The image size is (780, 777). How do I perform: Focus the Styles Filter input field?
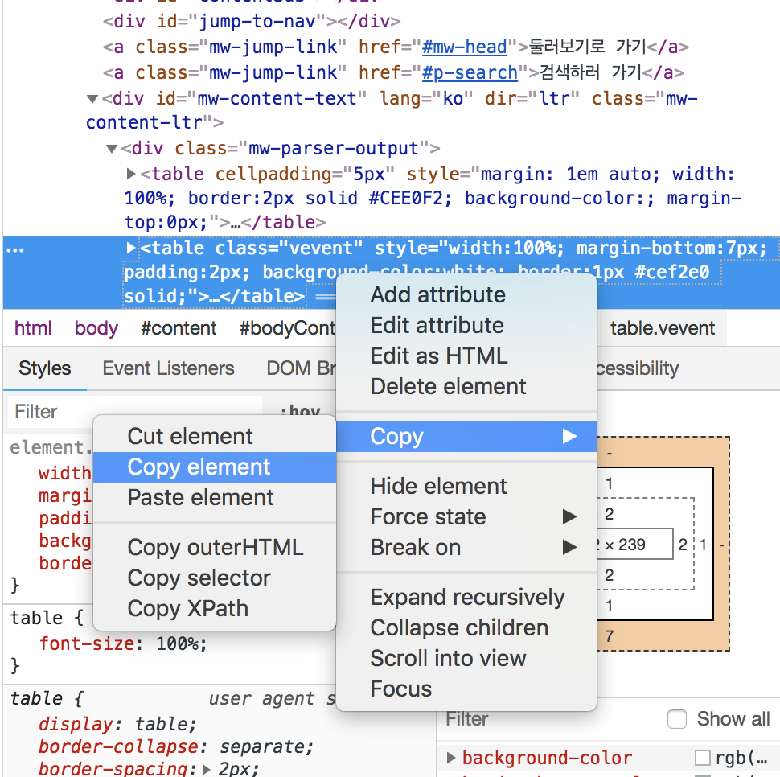133,412
